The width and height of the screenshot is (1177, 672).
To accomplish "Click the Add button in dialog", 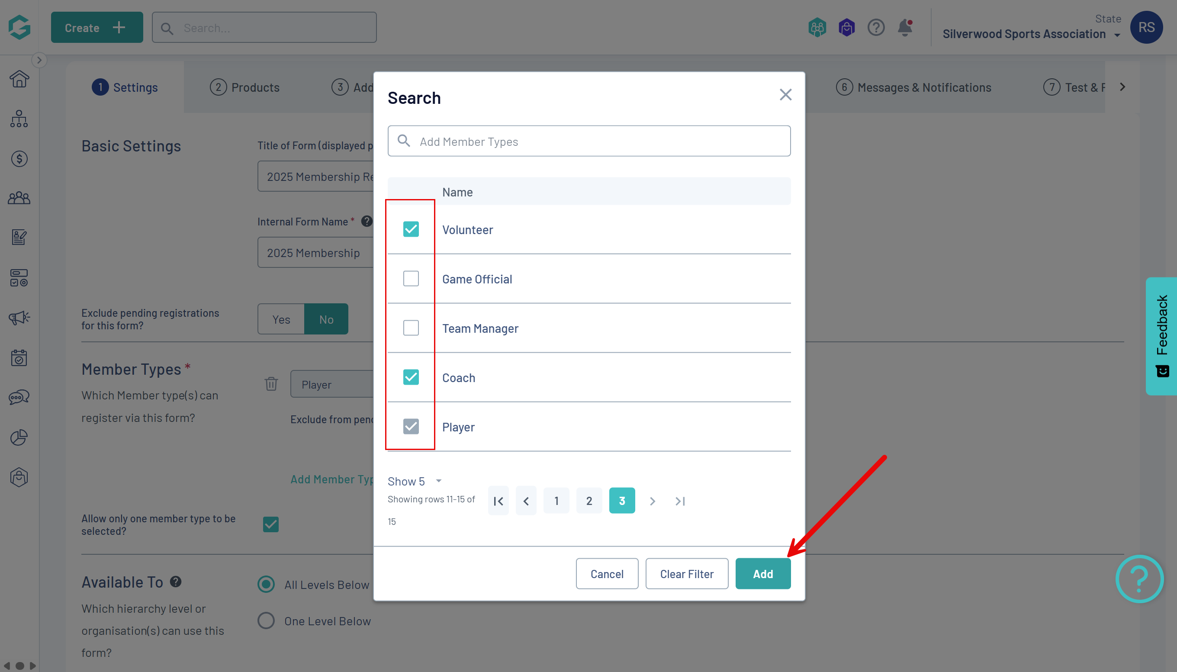I will click(762, 574).
